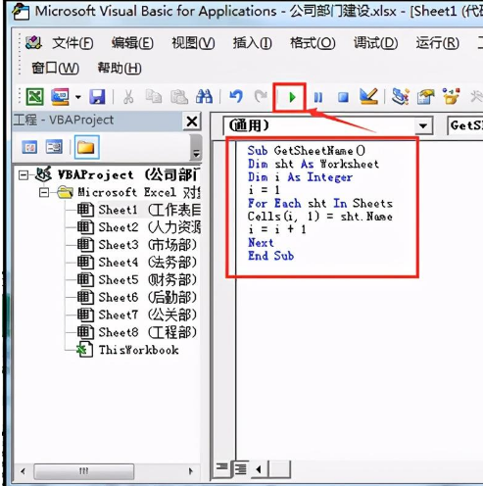Click the Insert UserForm toolbar icon
Image resolution: width=483 pixels, height=486 pixels.
coord(60,97)
